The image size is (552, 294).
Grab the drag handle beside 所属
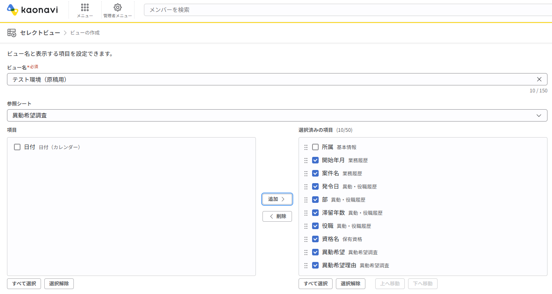306,147
